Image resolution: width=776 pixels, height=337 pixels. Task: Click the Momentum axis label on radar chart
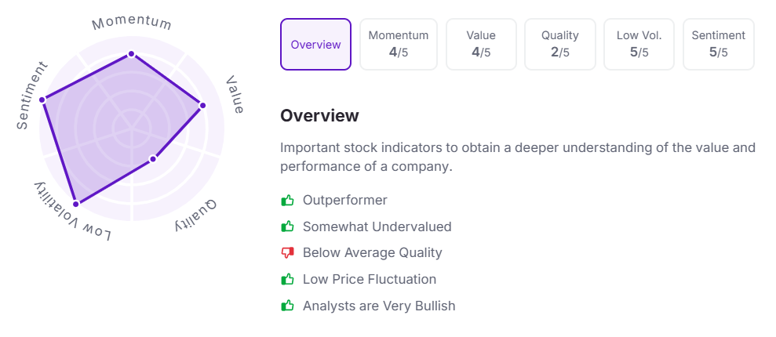tap(131, 24)
